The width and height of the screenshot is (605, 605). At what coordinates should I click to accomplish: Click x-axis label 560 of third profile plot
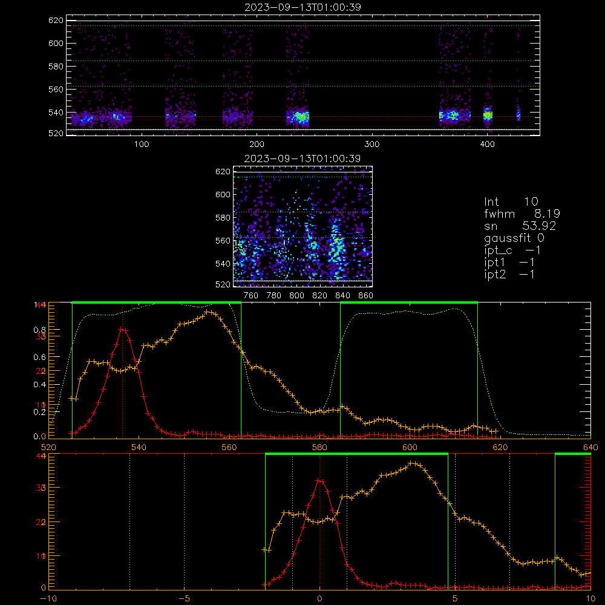[229, 447]
